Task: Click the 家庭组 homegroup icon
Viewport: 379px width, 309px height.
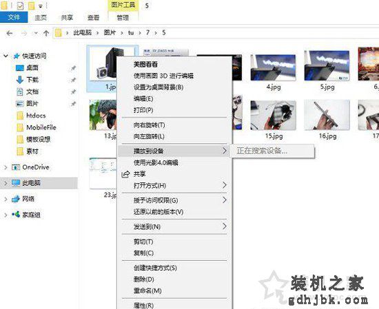Action: tap(16, 214)
